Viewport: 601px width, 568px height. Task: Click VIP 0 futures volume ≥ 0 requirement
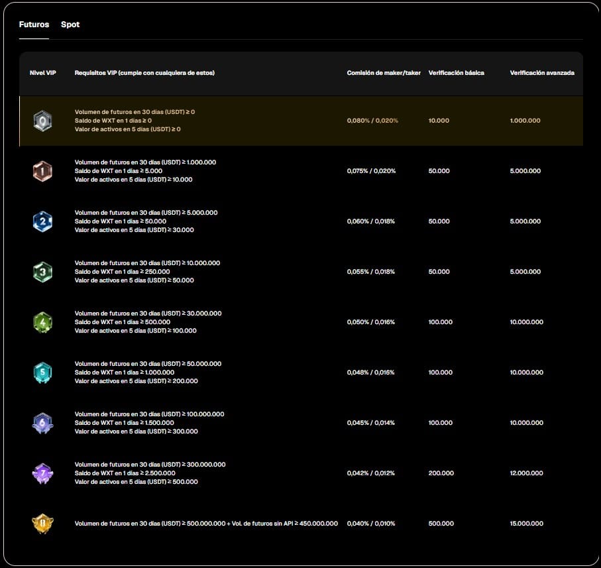[135, 112]
